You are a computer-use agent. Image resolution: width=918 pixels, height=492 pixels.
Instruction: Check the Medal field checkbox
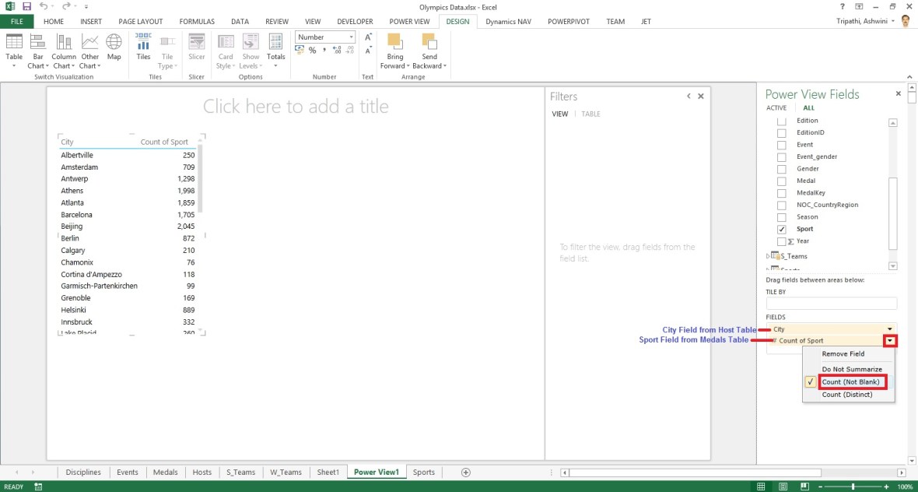coord(783,181)
